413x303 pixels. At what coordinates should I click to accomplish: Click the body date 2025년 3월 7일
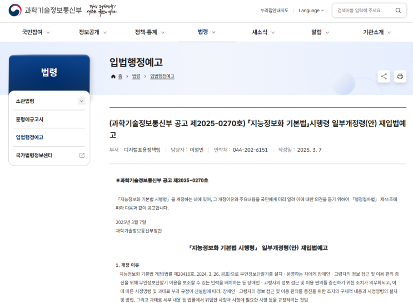coord(131,222)
